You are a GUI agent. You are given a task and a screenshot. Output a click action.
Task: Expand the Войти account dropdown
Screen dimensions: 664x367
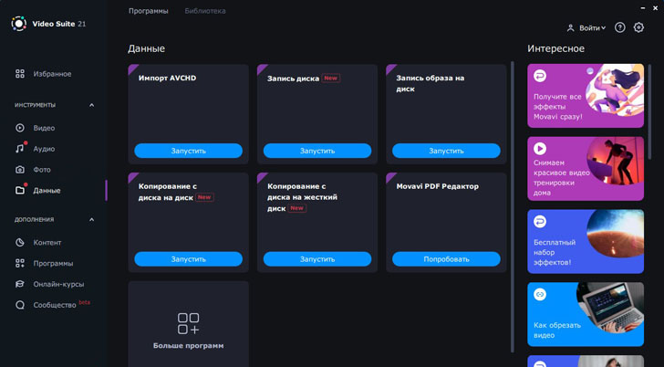[x=586, y=28]
